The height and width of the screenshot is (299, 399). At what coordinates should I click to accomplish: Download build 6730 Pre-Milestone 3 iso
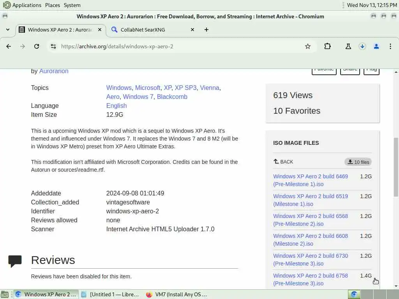point(311,260)
